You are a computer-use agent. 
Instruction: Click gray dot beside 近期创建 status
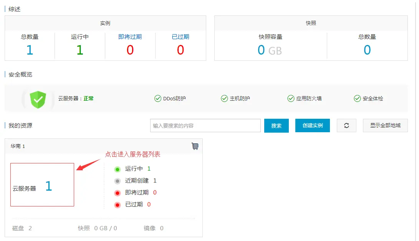click(x=117, y=181)
